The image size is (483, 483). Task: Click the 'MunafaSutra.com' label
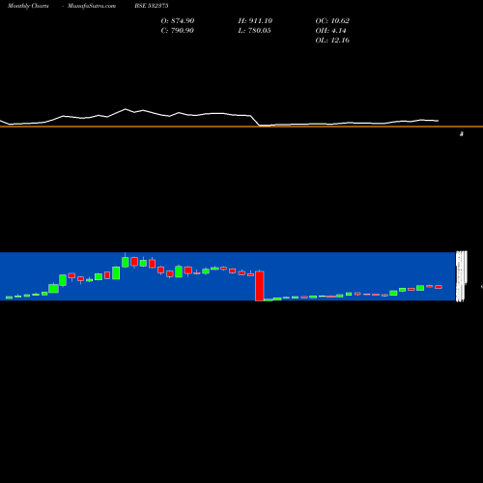(x=92, y=6)
